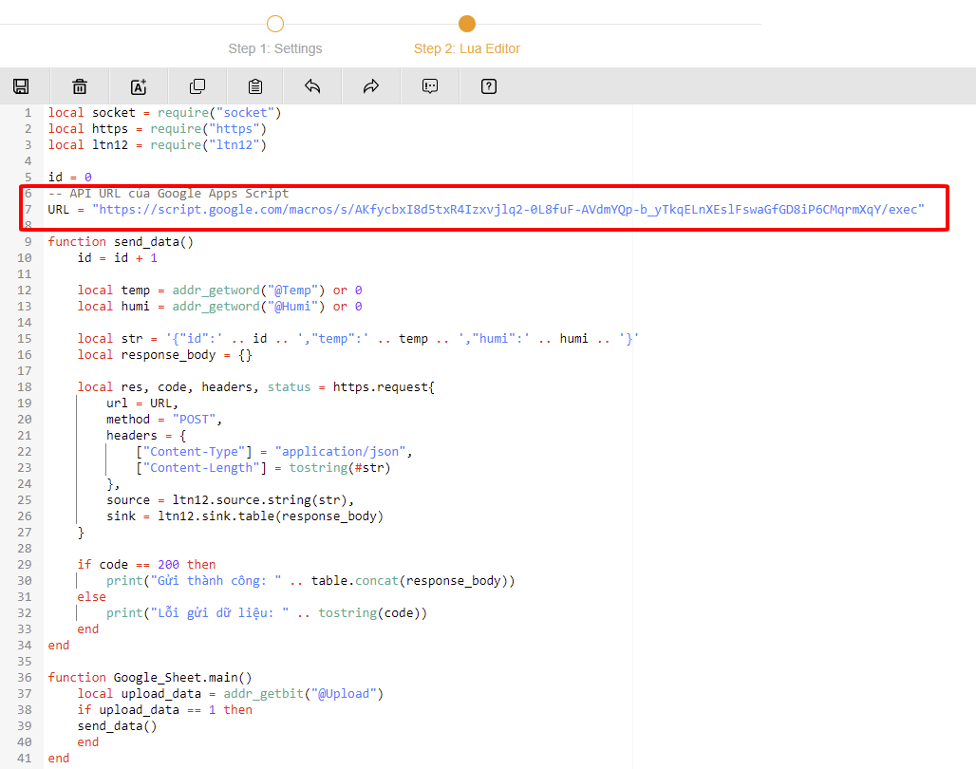The height and width of the screenshot is (769, 976).
Task: Select the Step 2: Lua Editor tab
Action: tap(466, 48)
